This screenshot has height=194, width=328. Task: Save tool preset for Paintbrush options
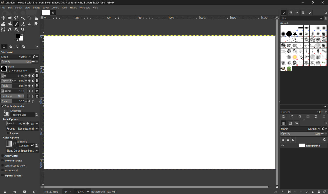[5, 192]
